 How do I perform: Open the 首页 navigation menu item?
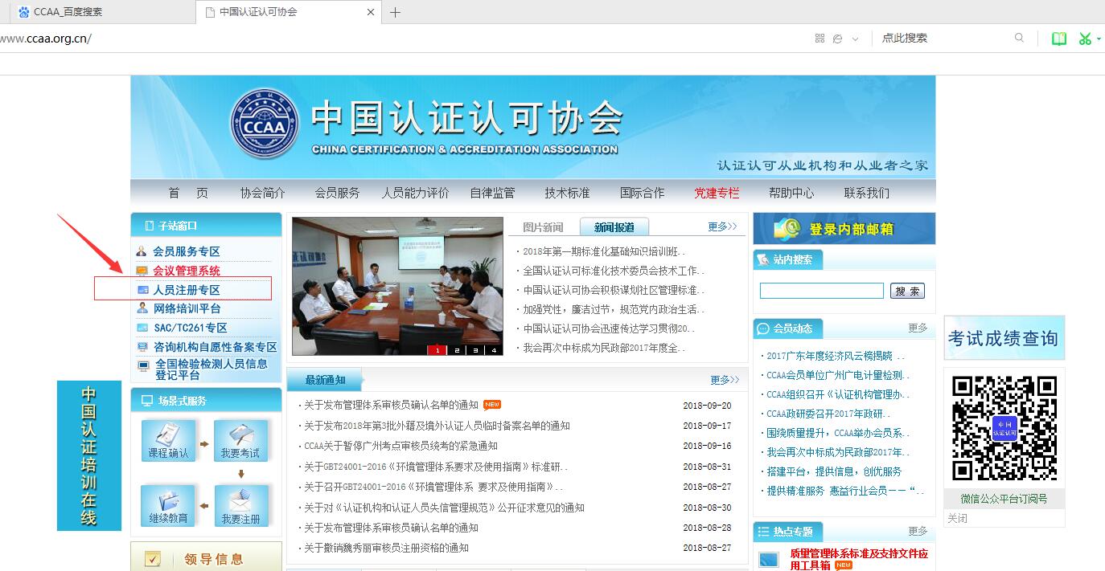188,193
